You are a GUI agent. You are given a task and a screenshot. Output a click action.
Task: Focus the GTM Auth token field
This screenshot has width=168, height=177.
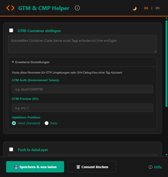coord(82,89)
